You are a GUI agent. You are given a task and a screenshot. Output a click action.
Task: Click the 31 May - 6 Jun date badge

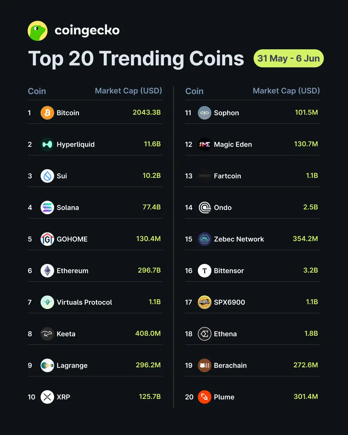pos(289,58)
